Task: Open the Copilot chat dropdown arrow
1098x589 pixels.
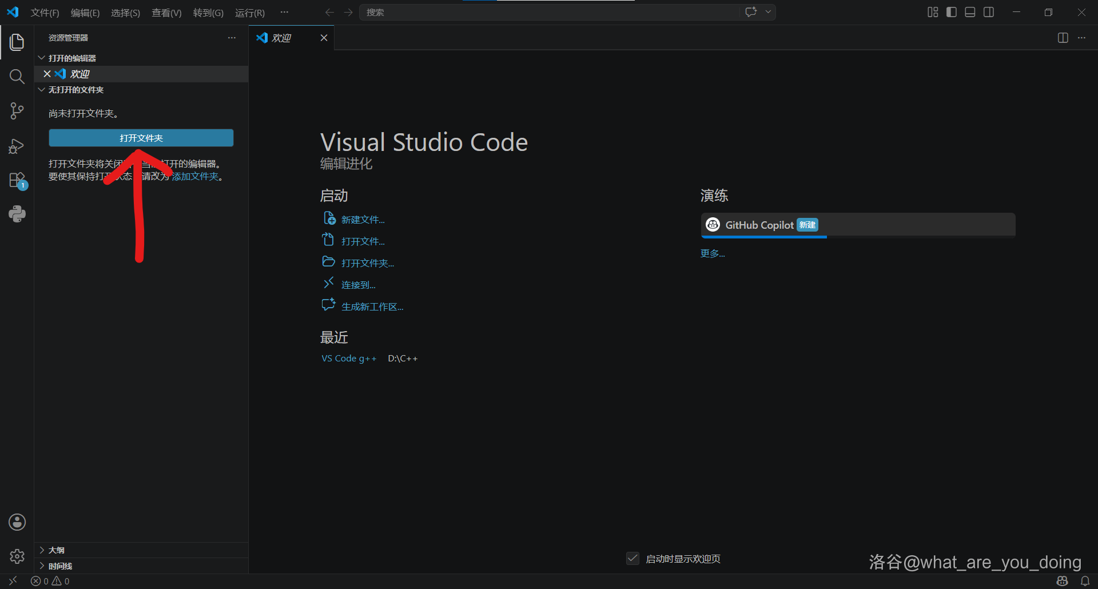Action: 768,12
